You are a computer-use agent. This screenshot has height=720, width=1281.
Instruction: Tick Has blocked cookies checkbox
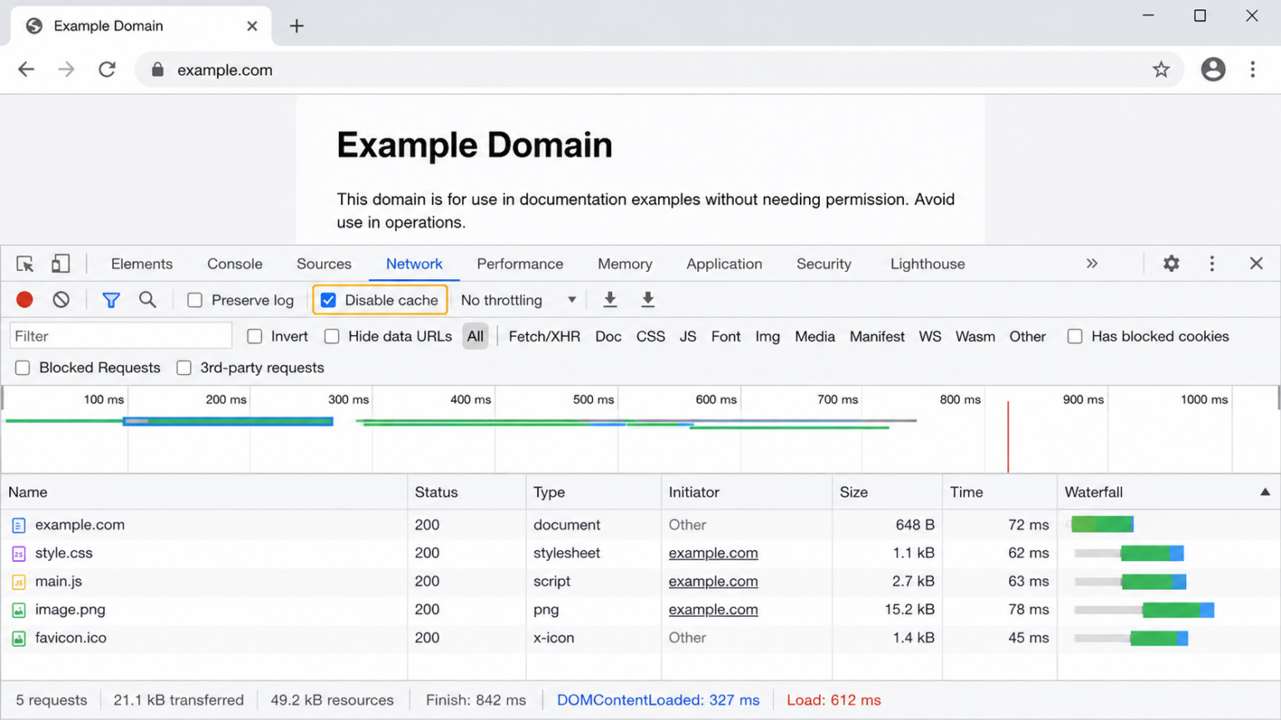[x=1075, y=337]
